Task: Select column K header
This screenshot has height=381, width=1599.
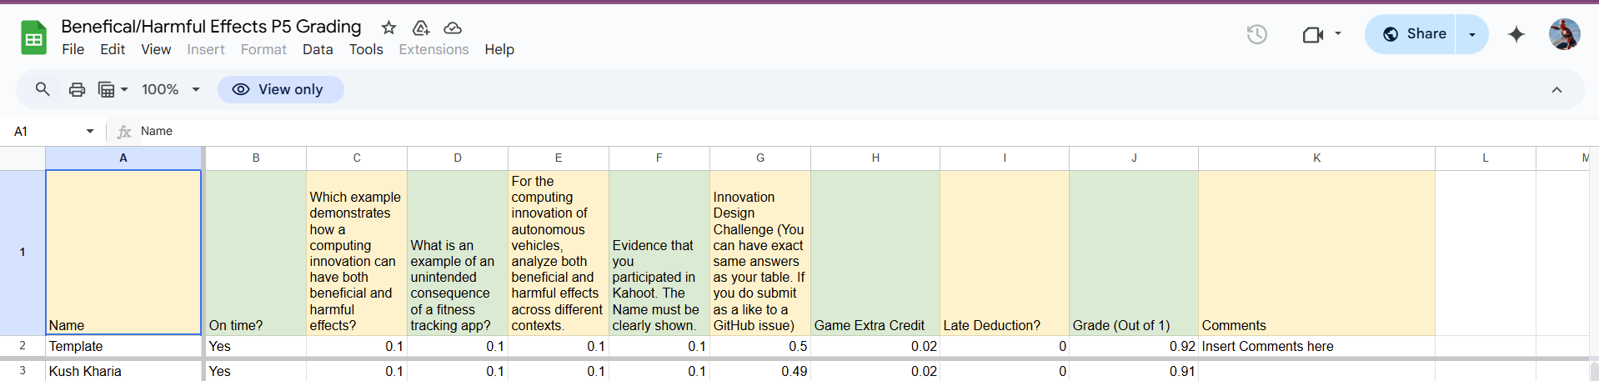Action: pyautogui.click(x=1316, y=158)
